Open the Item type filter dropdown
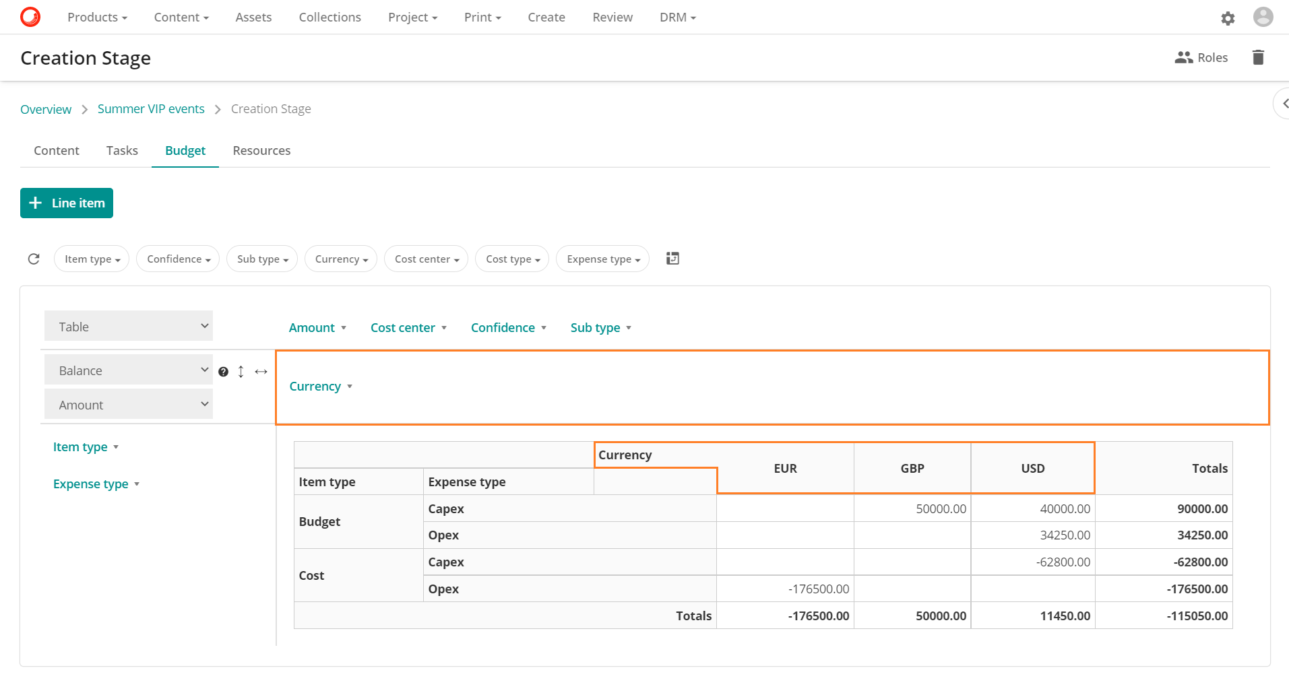 [92, 259]
